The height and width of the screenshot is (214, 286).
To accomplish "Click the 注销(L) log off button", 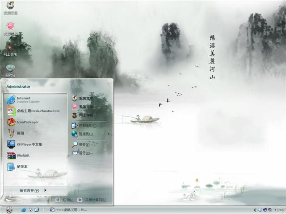I will click(x=64, y=200).
